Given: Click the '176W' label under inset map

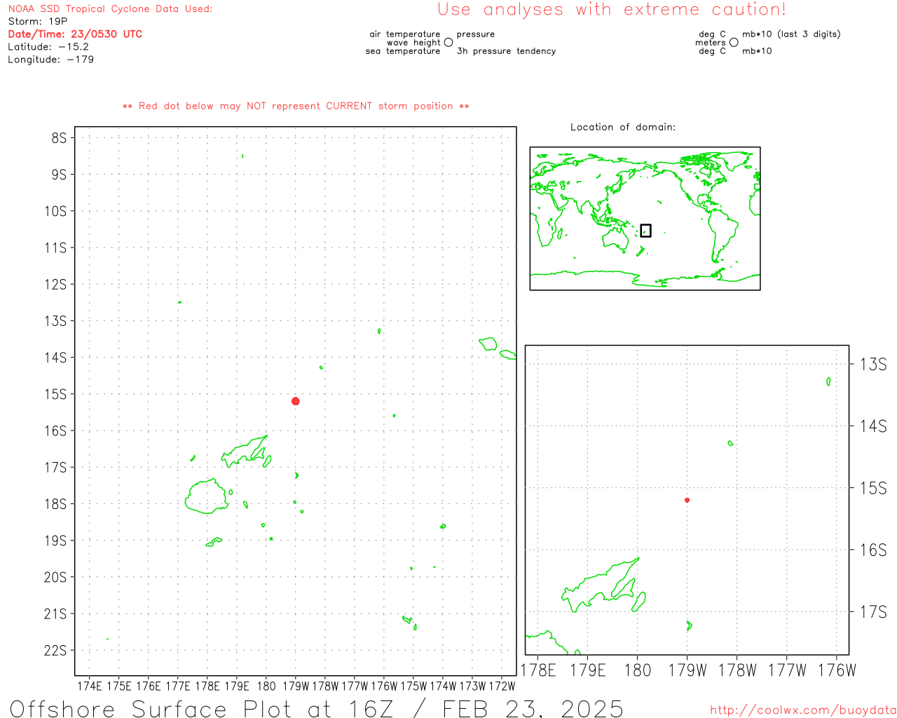Looking at the screenshot, I should [837, 670].
